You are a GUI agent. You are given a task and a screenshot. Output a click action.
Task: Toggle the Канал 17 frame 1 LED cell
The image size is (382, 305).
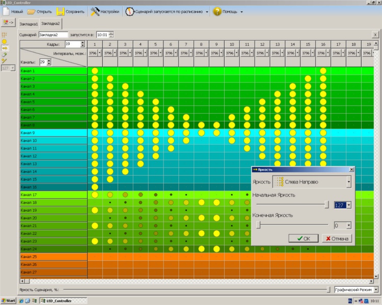95,195
